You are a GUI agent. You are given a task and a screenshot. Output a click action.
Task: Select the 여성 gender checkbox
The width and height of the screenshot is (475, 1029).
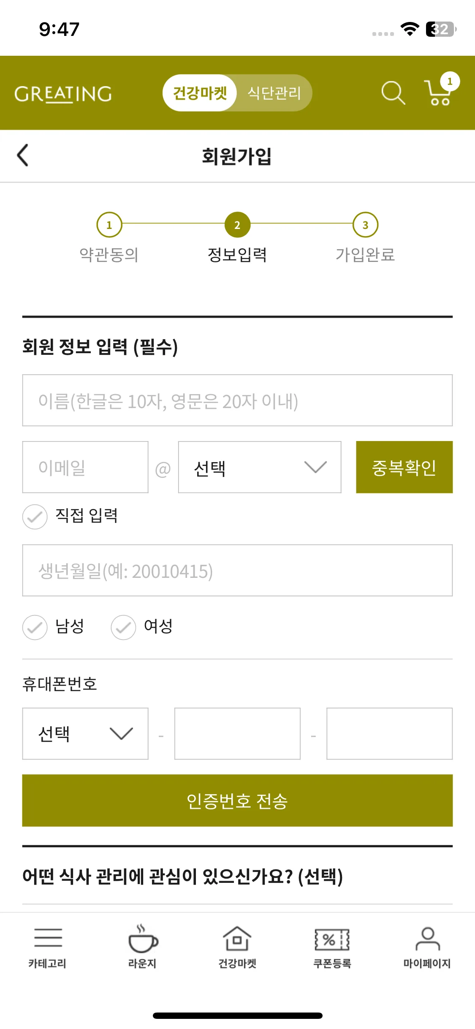pyautogui.click(x=123, y=628)
